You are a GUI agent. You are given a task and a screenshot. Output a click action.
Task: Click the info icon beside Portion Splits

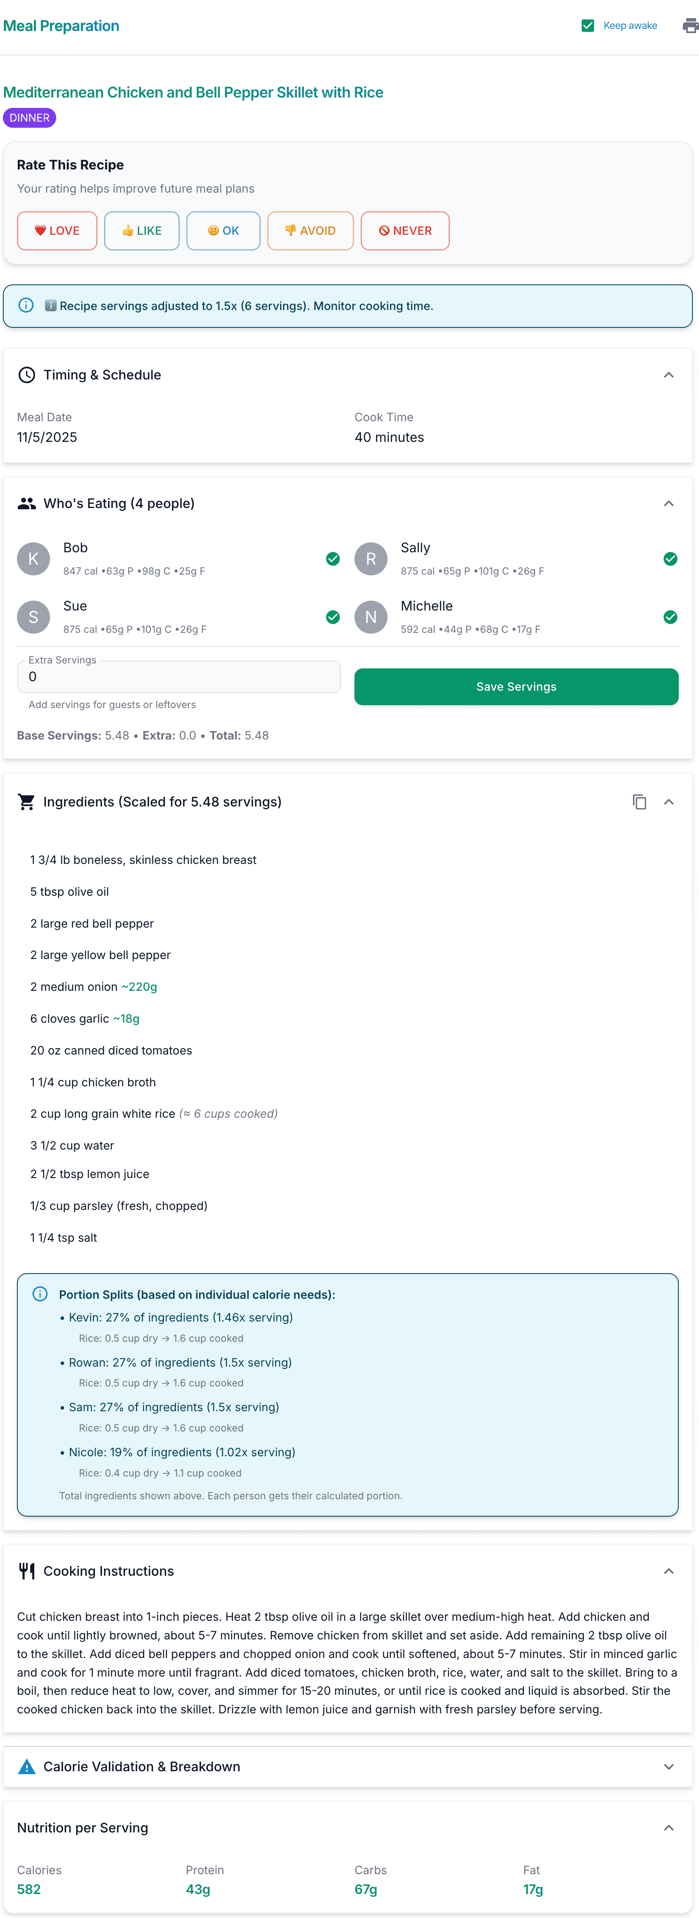click(40, 1294)
